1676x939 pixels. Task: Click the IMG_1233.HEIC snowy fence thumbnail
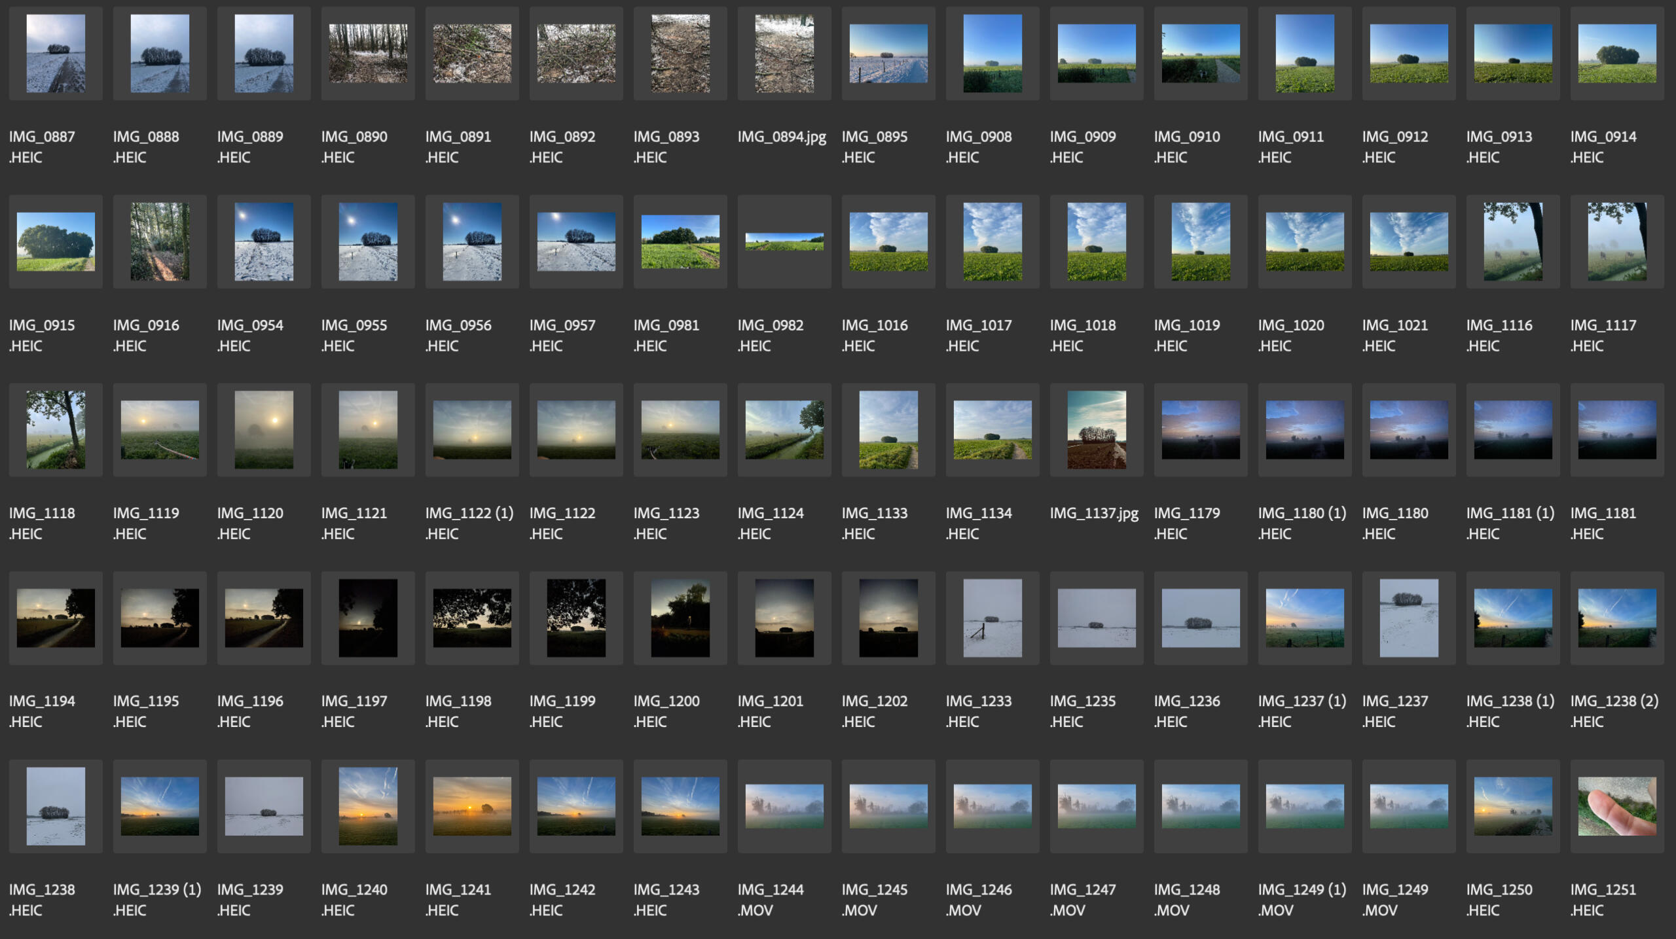[993, 618]
